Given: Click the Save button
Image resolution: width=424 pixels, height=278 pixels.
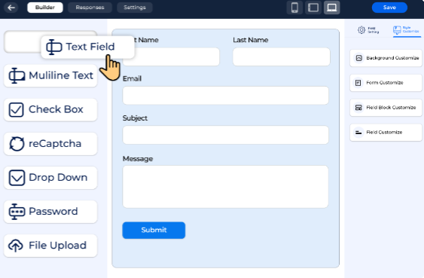Looking at the screenshot, I should 389,8.
